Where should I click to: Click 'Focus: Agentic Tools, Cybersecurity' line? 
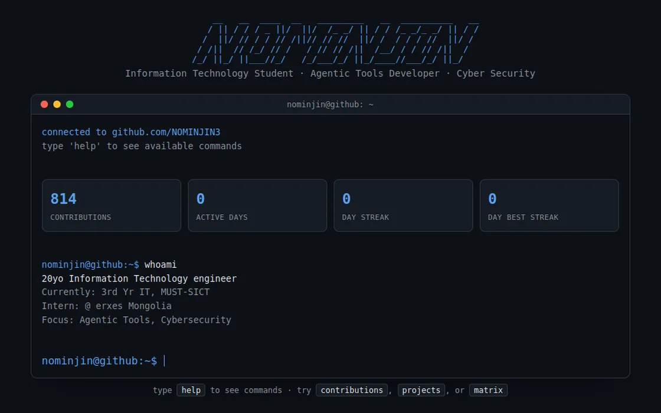136,320
